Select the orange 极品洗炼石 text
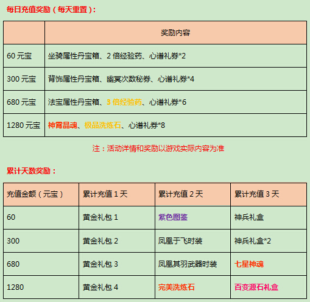The width and height of the screenshot is (310, 302). tap(102, 125)
